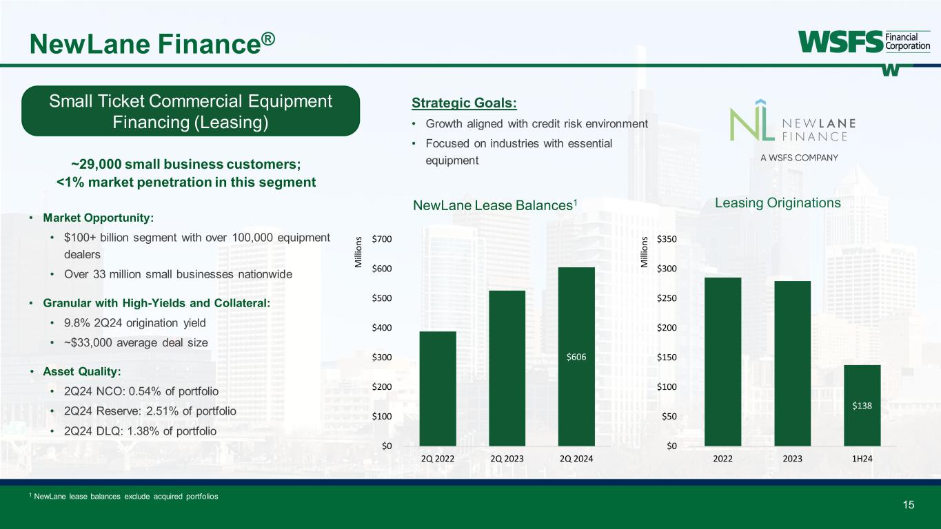Click the NewLane Finance NL logo

click(793, 128)
